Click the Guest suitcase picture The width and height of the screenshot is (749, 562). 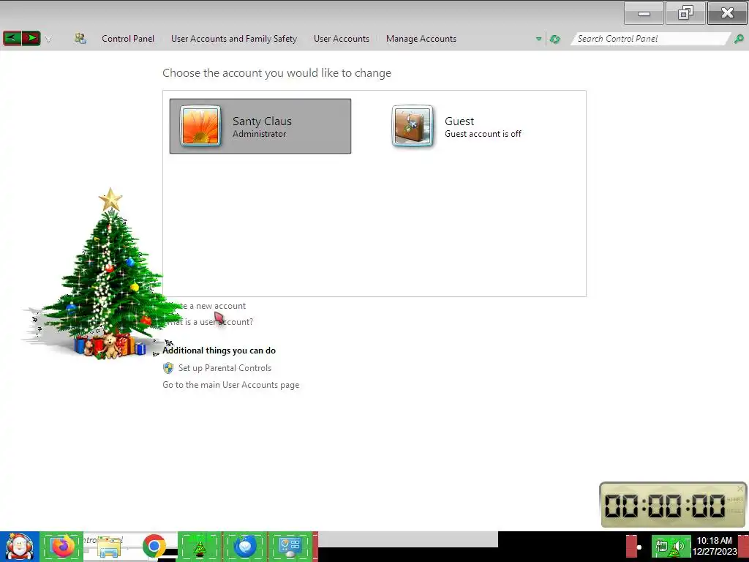tap(413, 126)
